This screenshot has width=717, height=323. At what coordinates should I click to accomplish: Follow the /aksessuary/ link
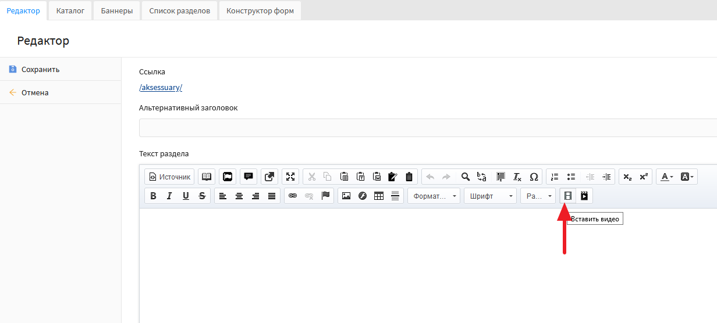[x=161, y=88]
